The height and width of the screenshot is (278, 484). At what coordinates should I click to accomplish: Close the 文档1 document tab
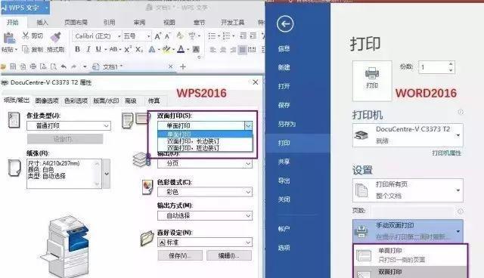(x=171, y=66)
